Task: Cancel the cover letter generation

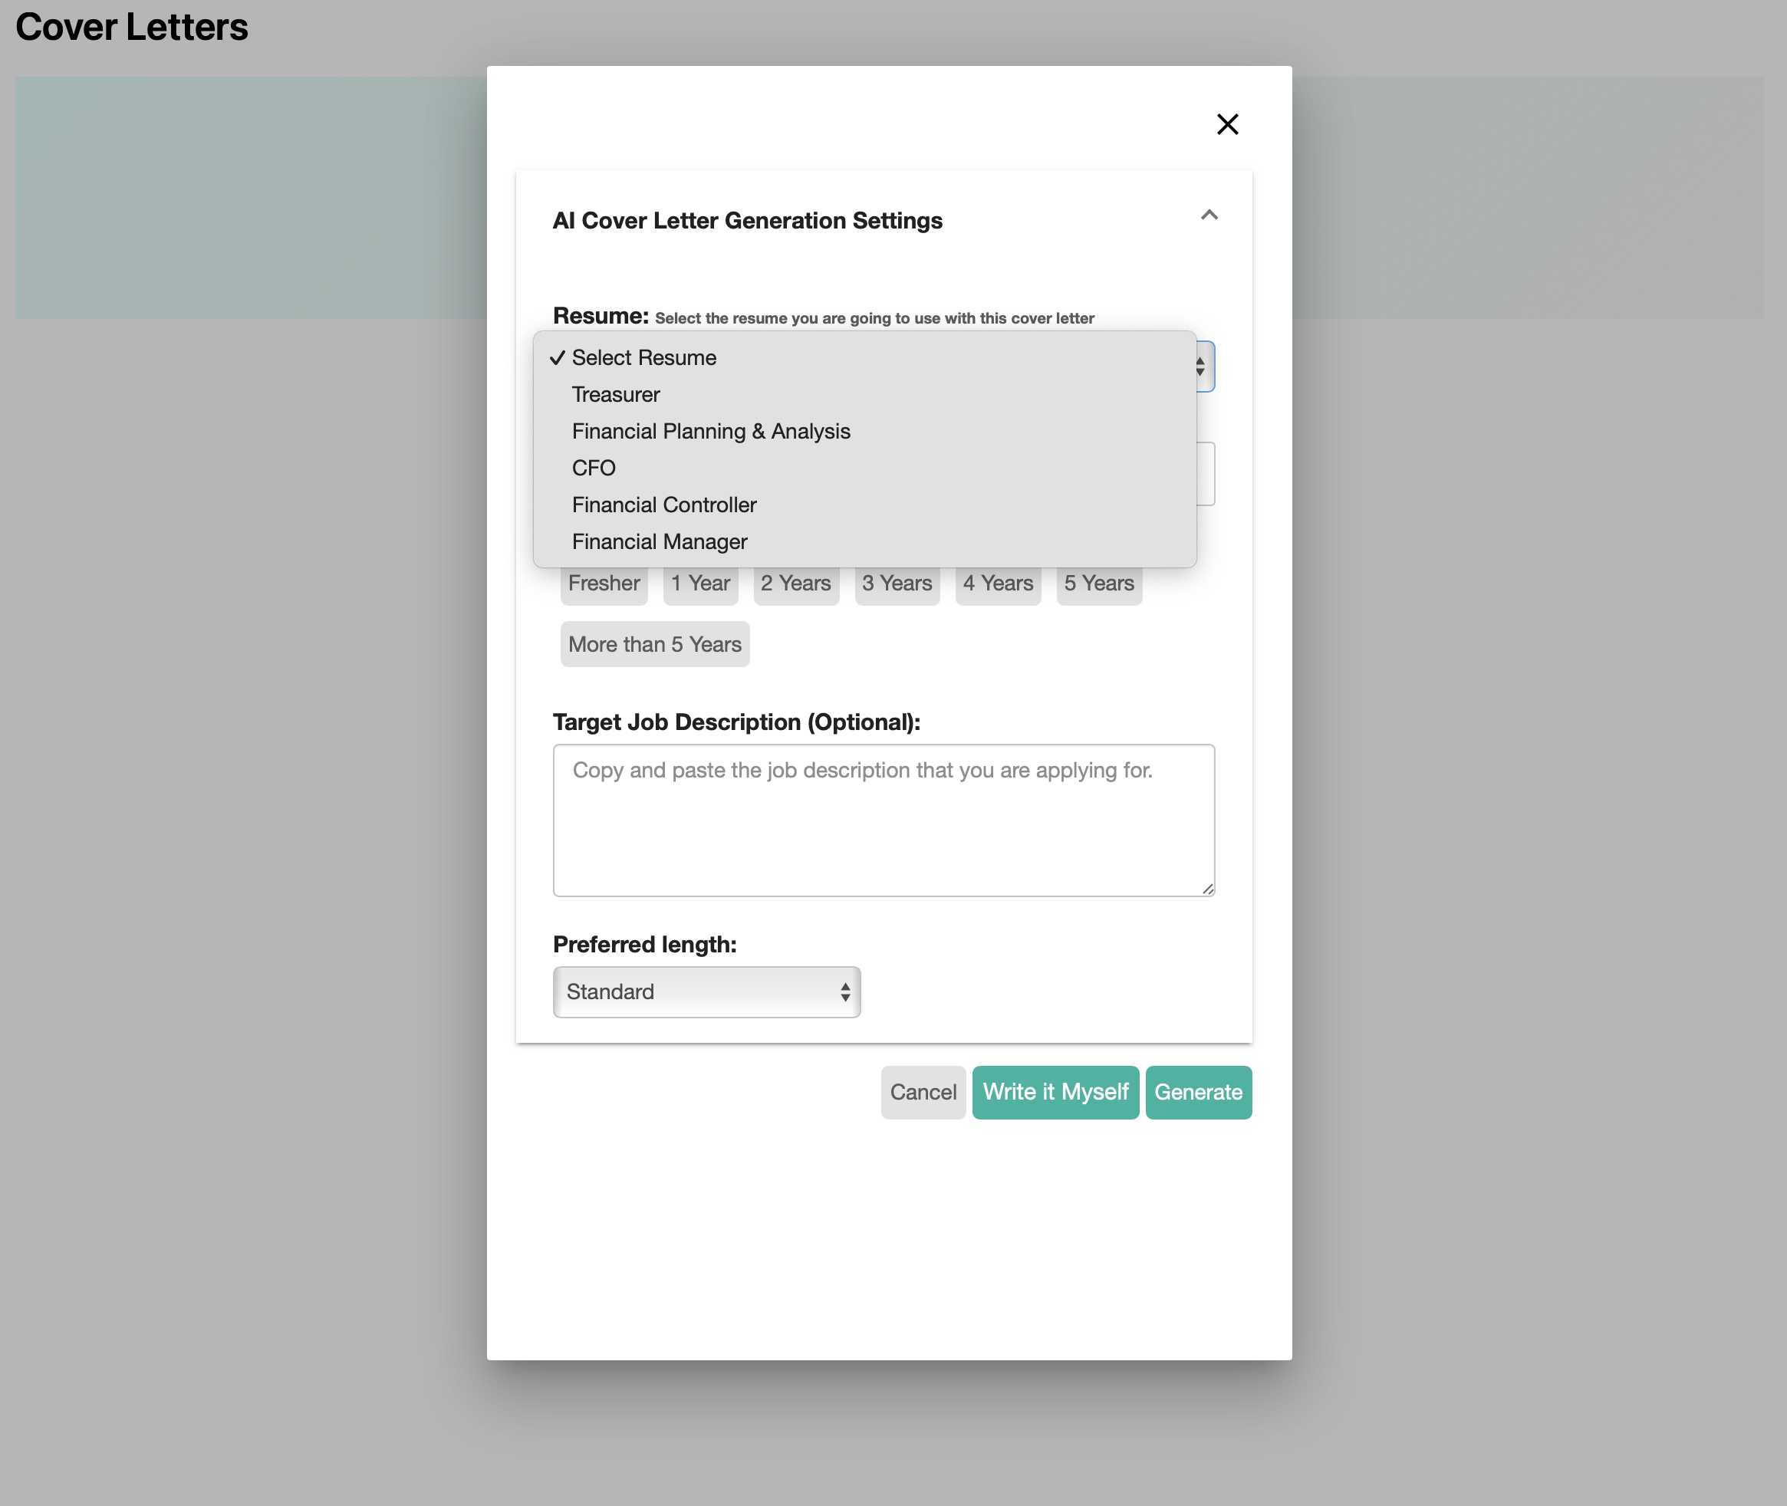Action: [x=923, y=1092]
